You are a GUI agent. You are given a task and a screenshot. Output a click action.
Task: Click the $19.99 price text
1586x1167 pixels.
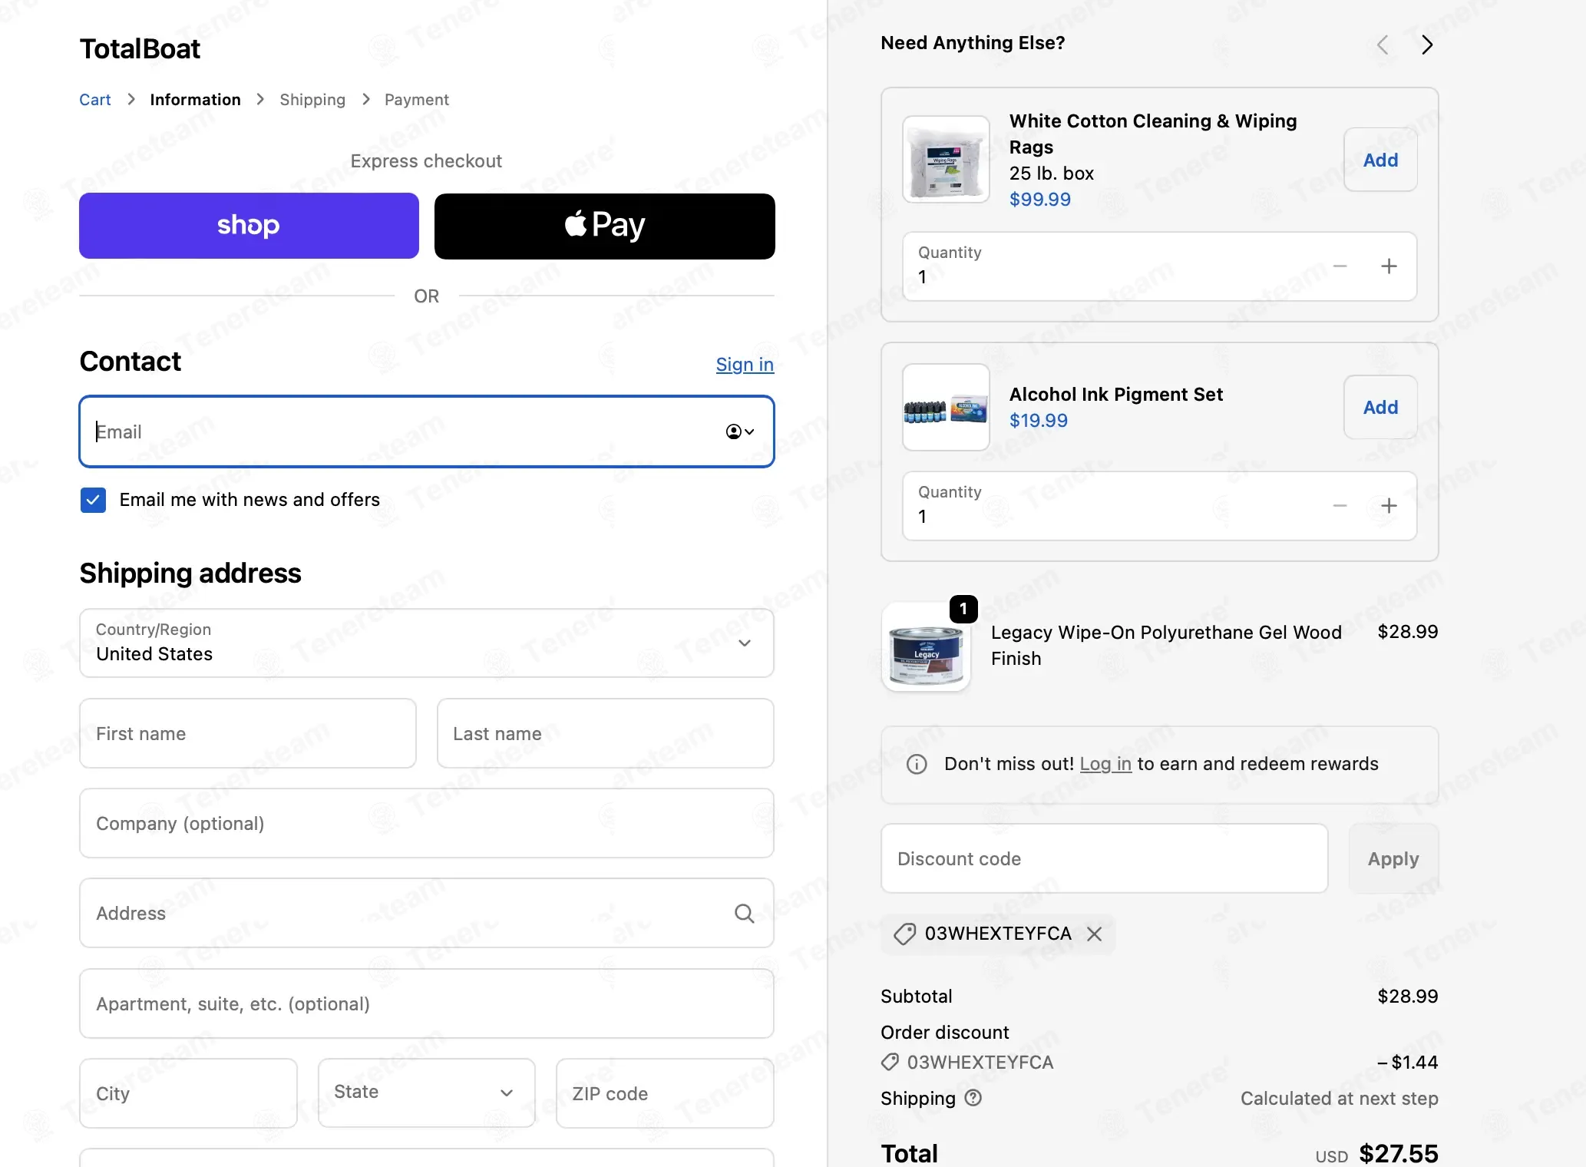(1038, 421)
